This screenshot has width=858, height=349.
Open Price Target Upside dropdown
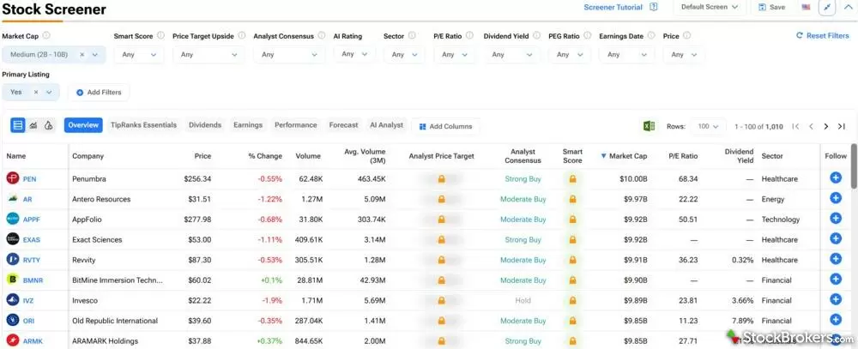click(208, 55)
